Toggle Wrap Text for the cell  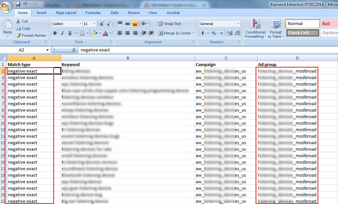pyautogui.click(x=169, y=24)
